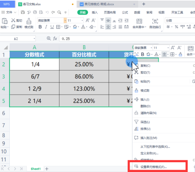195x172 pixels.
Task: Click the Borders icon in ribbon
Action: click(x=58, y=27)
